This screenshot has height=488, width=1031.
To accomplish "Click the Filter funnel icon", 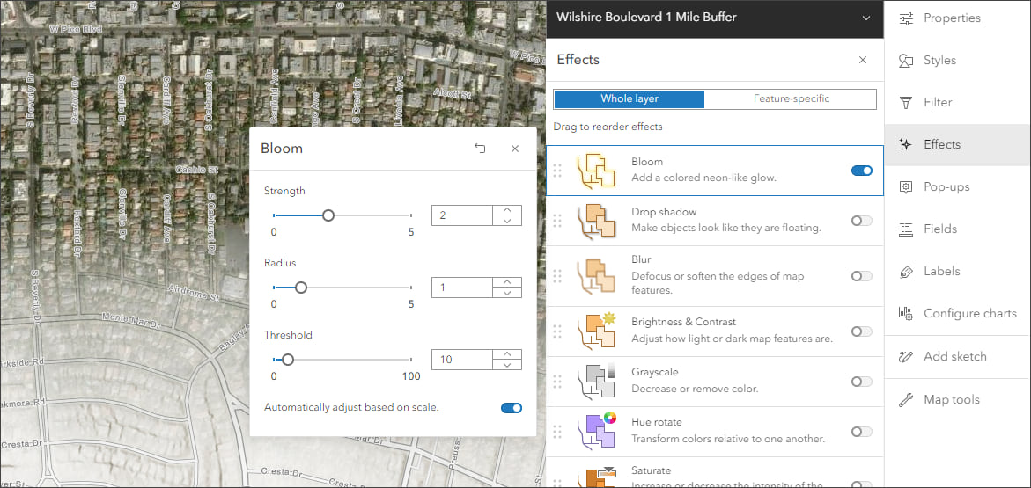I will click(905, 103).
